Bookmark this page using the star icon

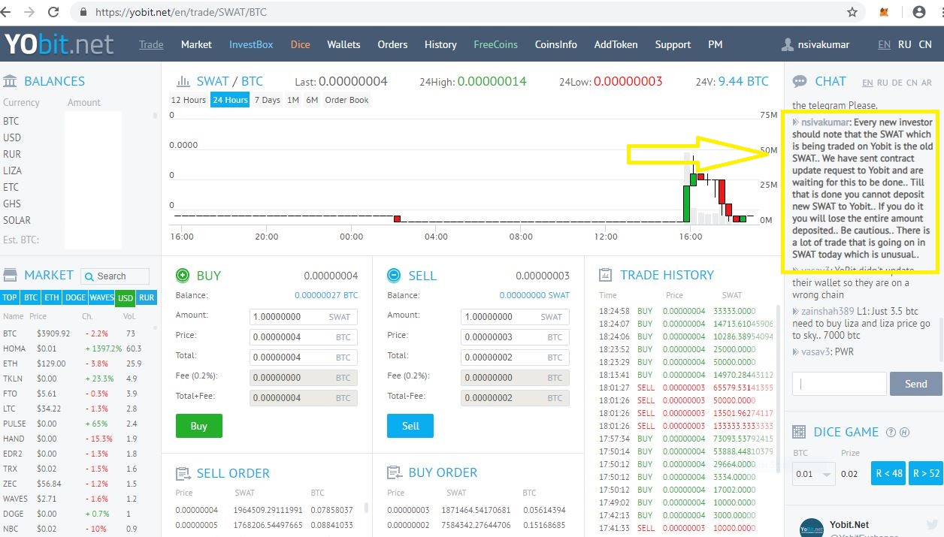coord(852,12)
